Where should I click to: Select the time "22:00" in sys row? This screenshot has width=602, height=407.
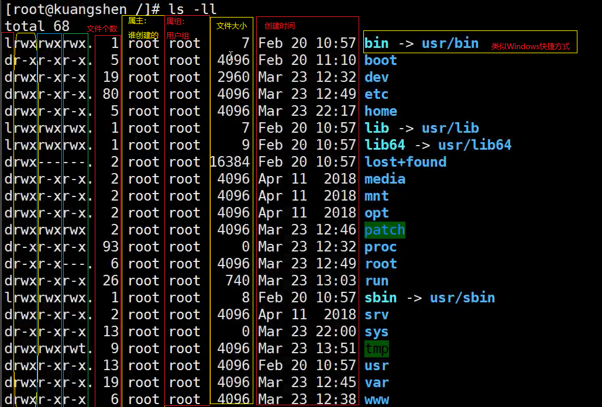(x=336, y=332)
